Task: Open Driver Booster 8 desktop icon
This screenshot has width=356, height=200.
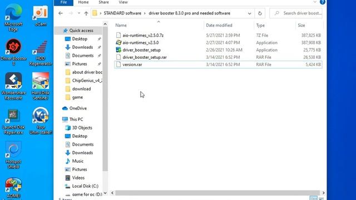Action: (13, 52)
